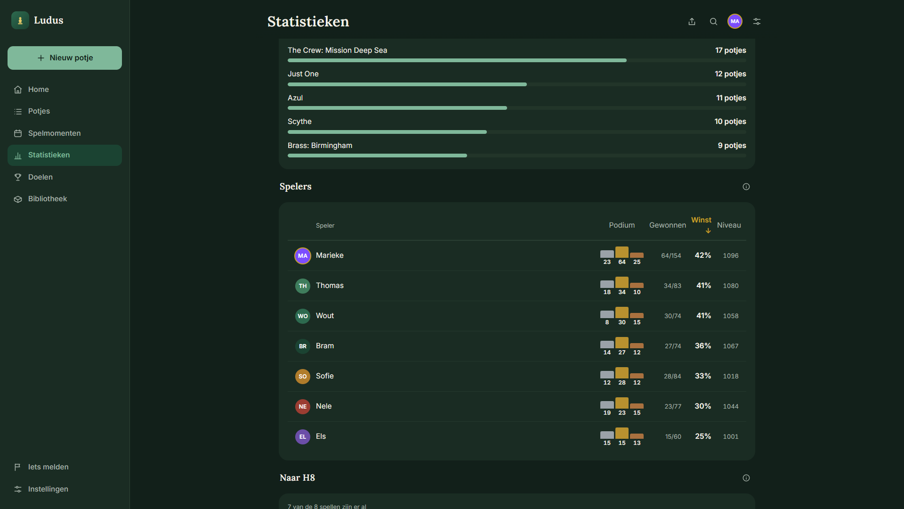904x509 pixels.
Task: Click the info icon beside Spelers
Action: [x=746, y=187]
